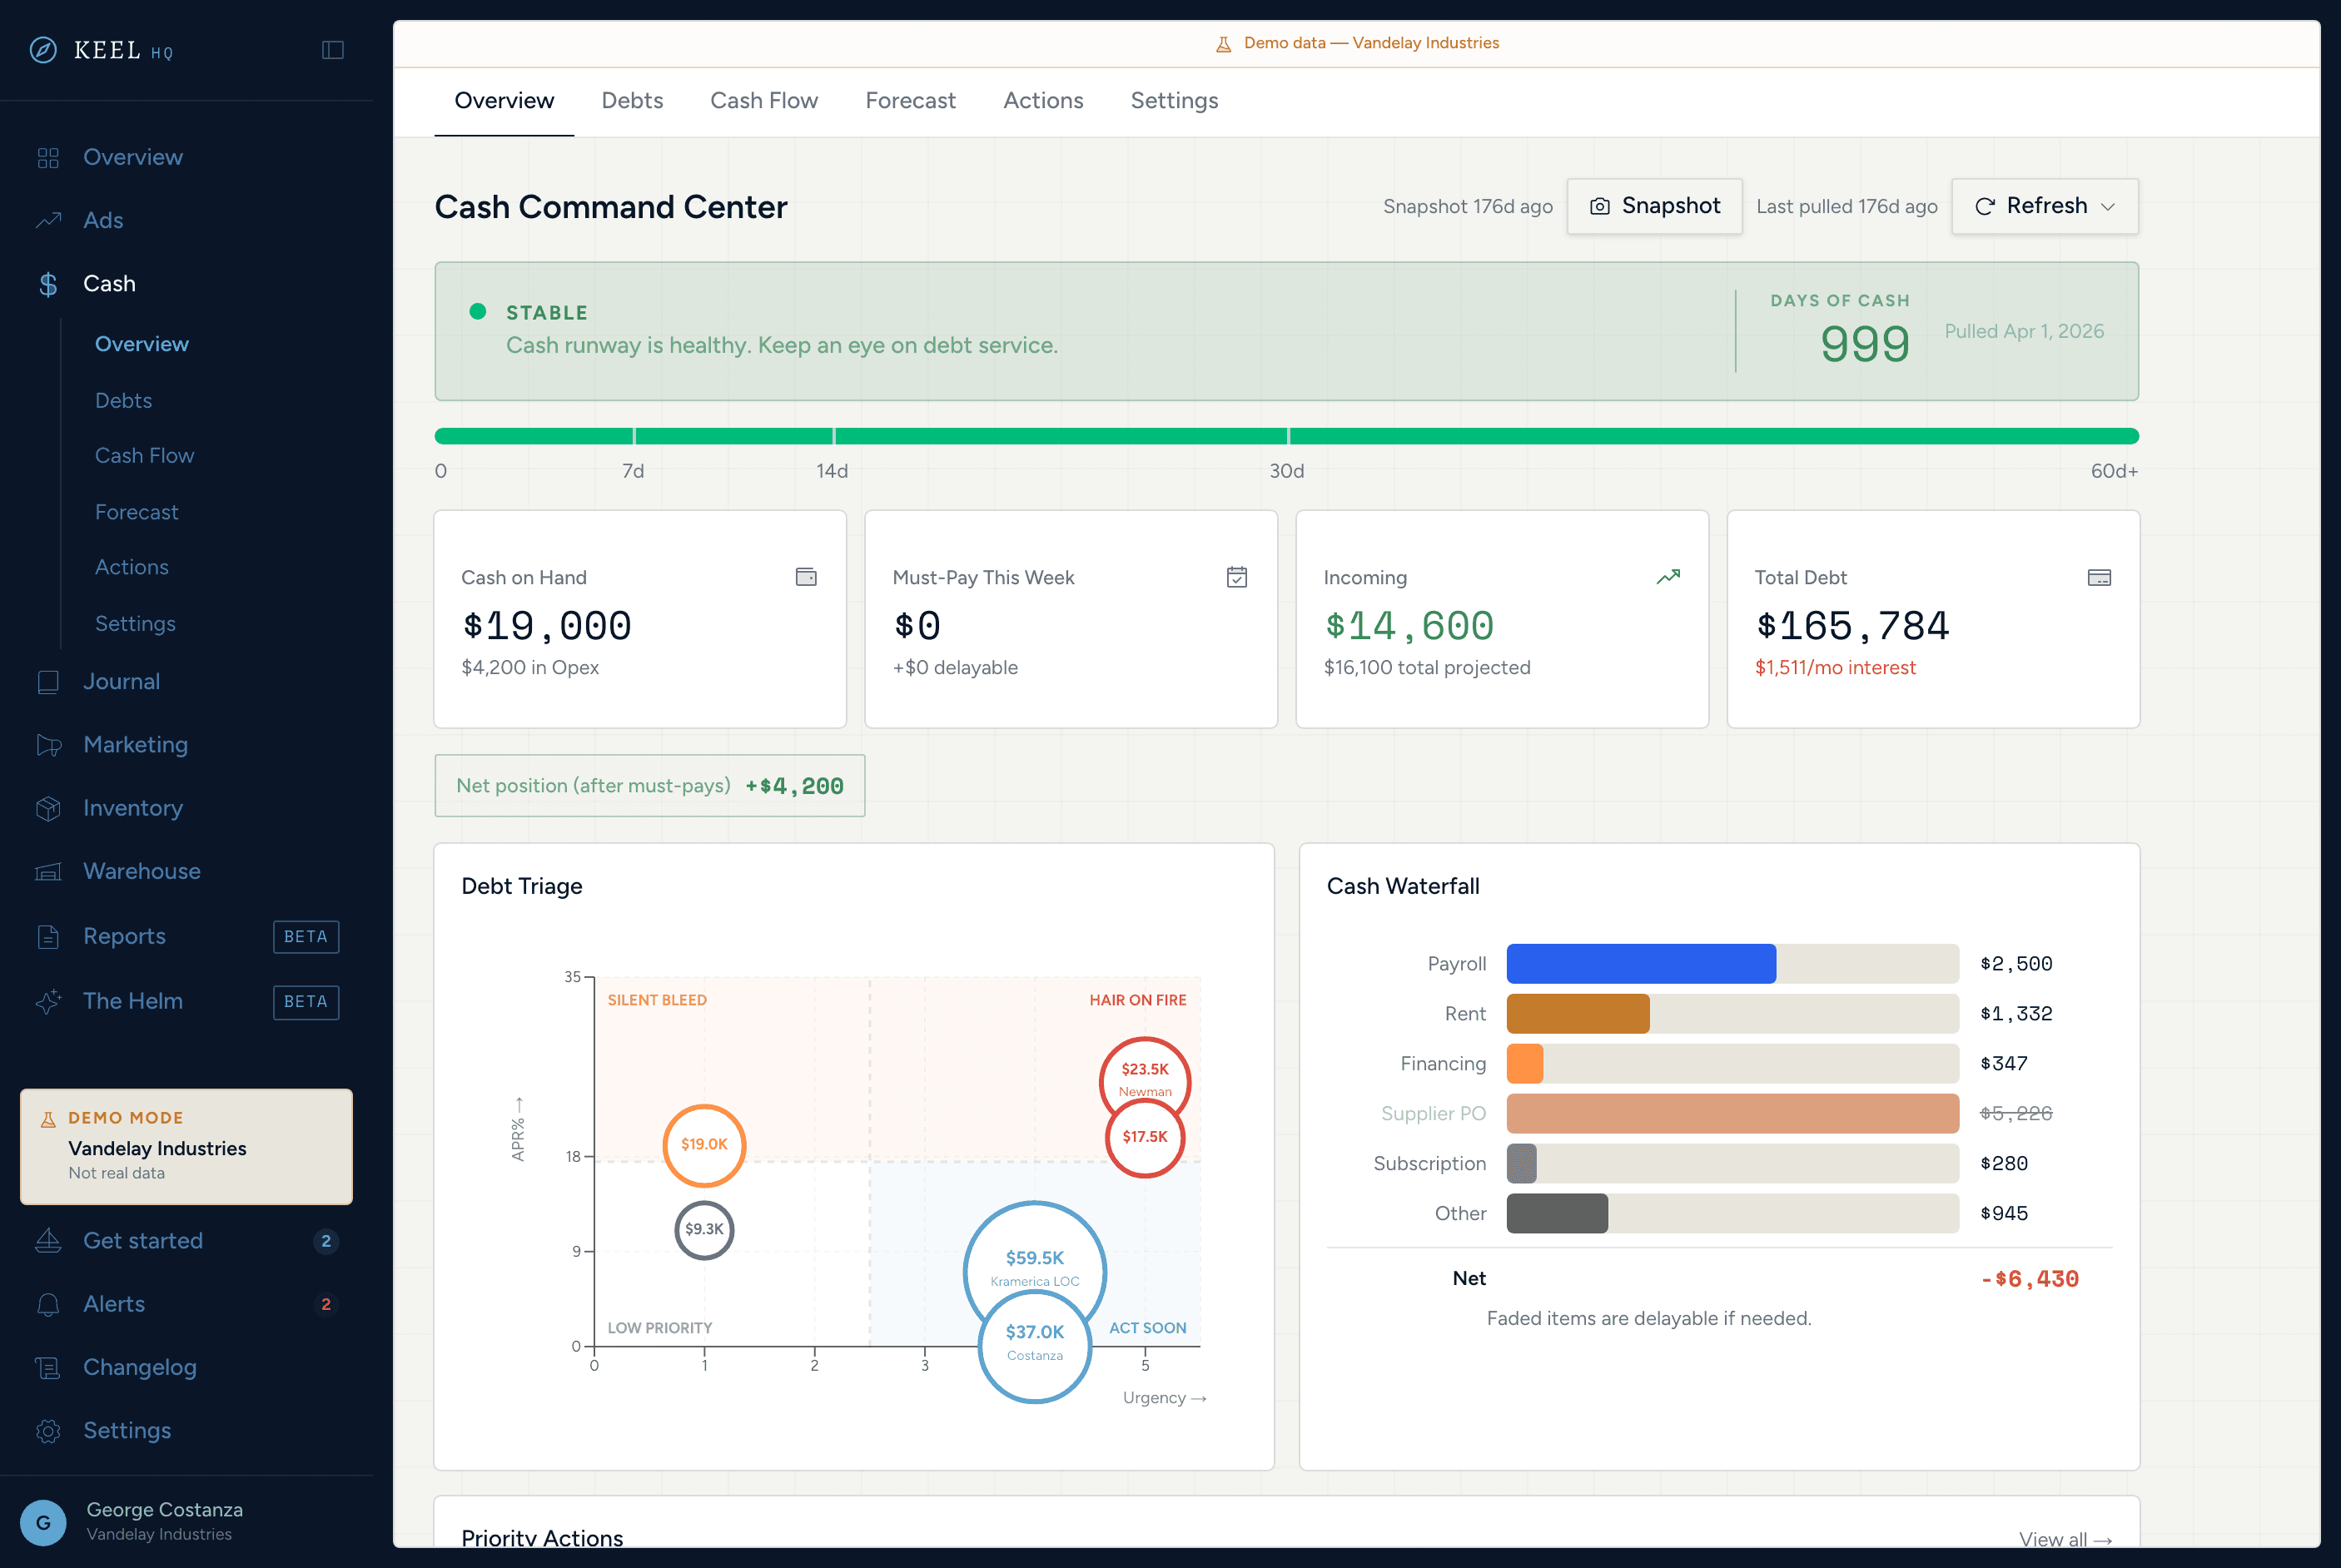Collapse sidebar using the panel icon
Screen dimensions: 2341x1568
[333, 50]
